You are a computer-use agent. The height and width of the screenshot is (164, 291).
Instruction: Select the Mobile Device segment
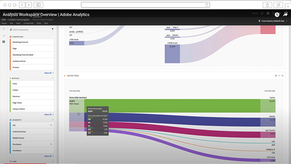pos(32,138)
